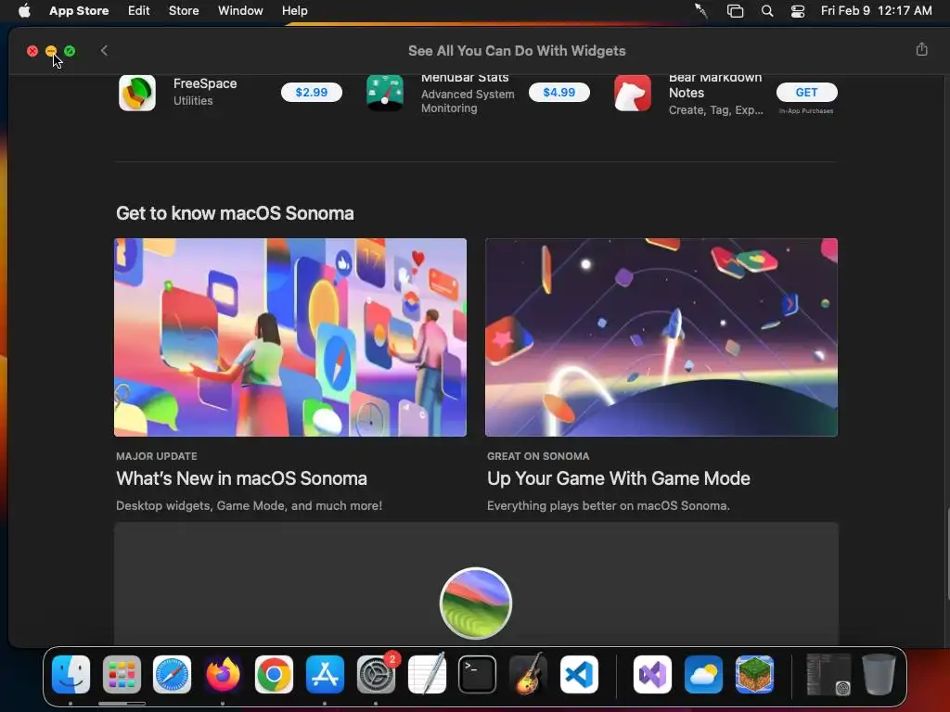Open Control Center in menu bar

[797, 11]
